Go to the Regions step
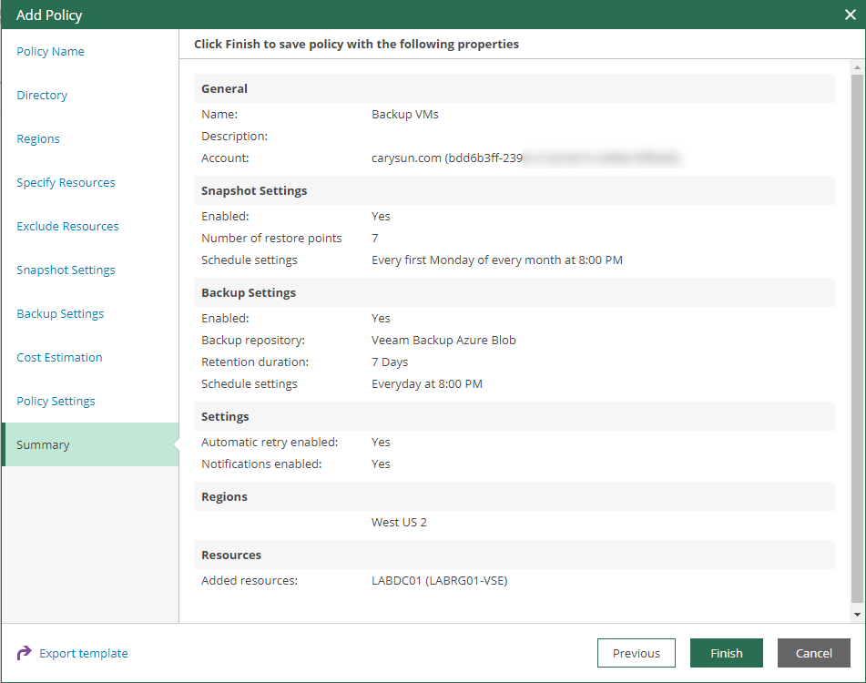The height and width of the screenshot is (683, 866). (x=37, y=138)
